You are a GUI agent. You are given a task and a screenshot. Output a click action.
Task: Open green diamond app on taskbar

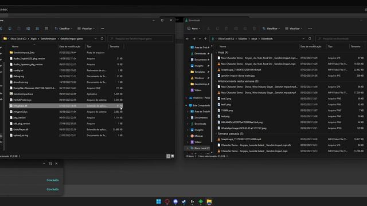(x=201, y=201)
